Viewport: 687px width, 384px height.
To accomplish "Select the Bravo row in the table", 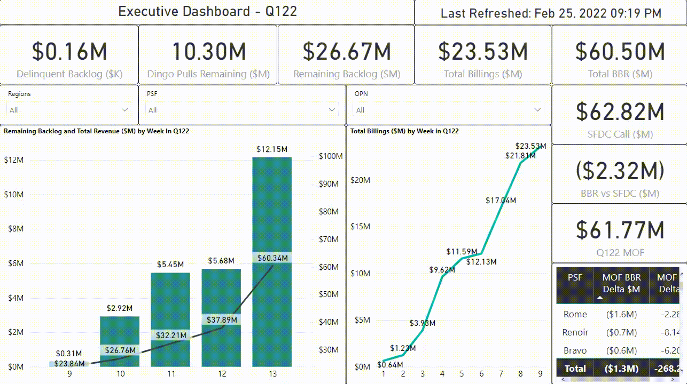I will pos(575,350).
